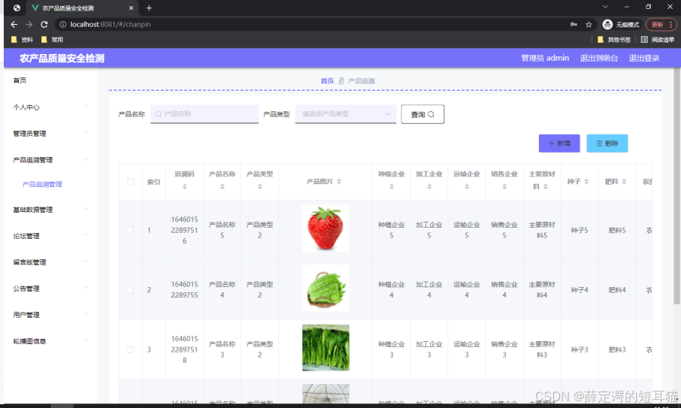Expand the 管理员管理 sidebar menu

coord(50,133)
